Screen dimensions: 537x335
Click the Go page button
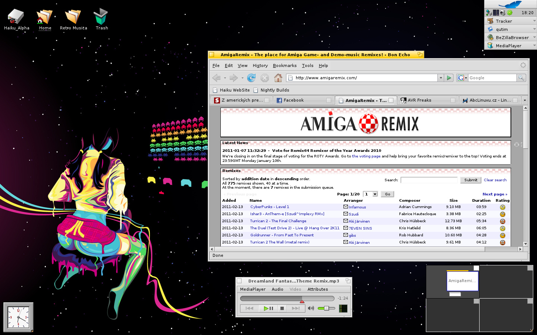tap(387, 194)
